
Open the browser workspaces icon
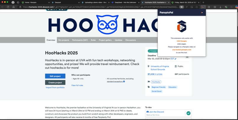(x=18, y=2)
